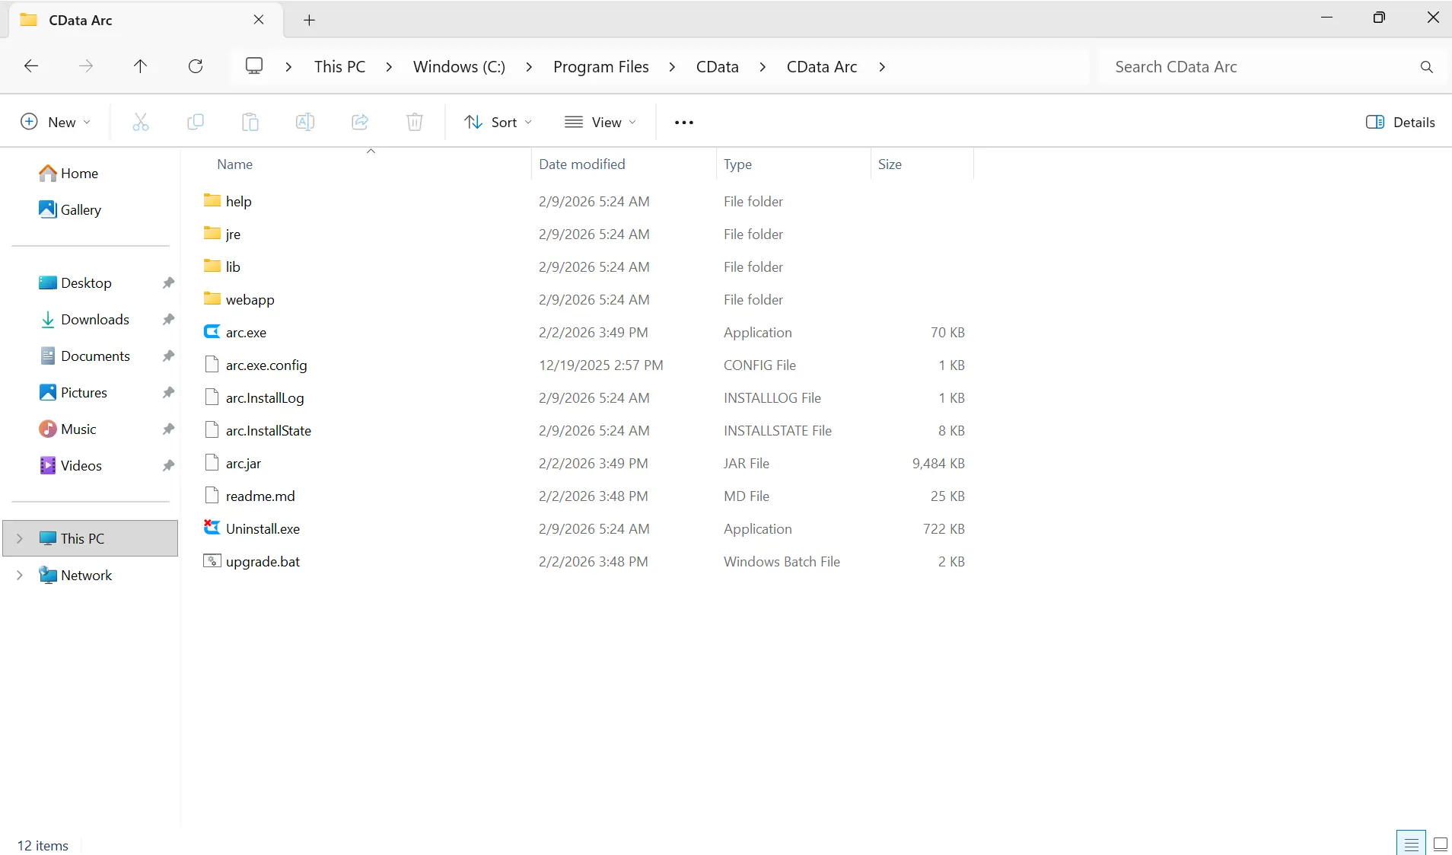Refresh the current folder view

(196, 66)
